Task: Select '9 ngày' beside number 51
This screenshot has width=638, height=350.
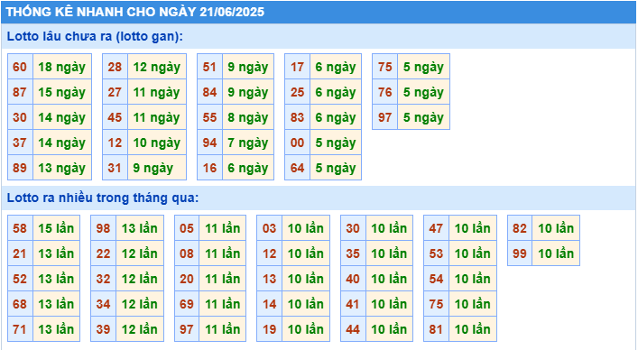Action: point(248,67)
